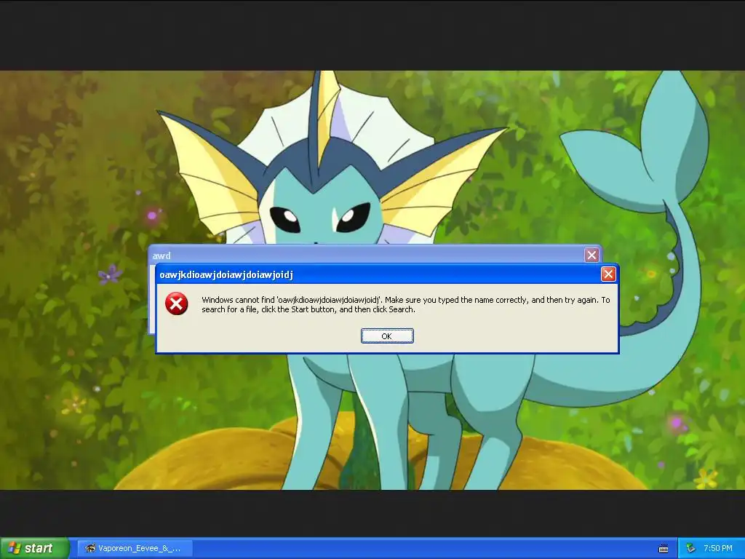Screen dimensions: 745x559
Task: Click the 7:50 PM clock
Action: tap(718, 549)
